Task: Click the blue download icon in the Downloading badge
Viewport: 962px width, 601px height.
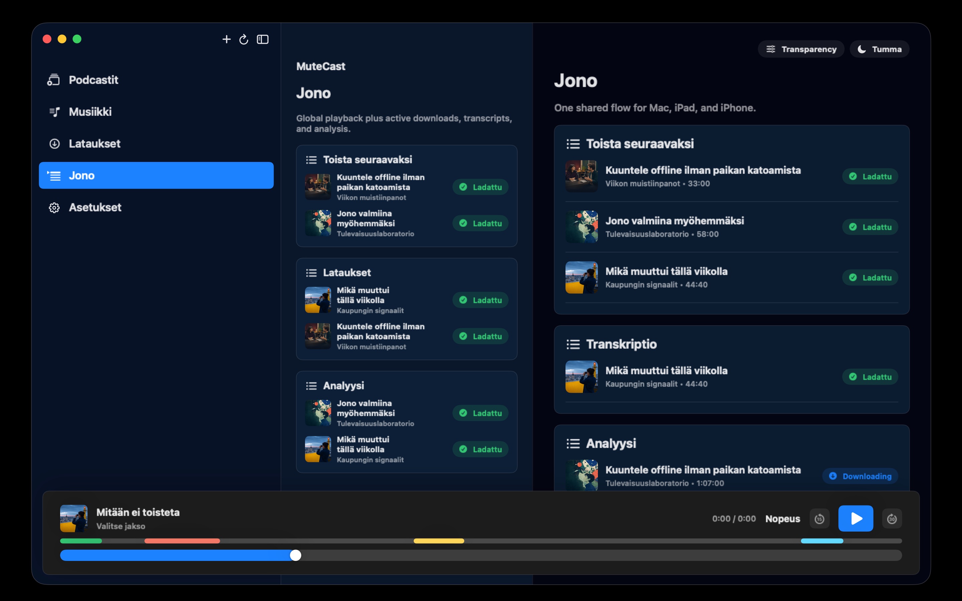Action: (833, 476)
